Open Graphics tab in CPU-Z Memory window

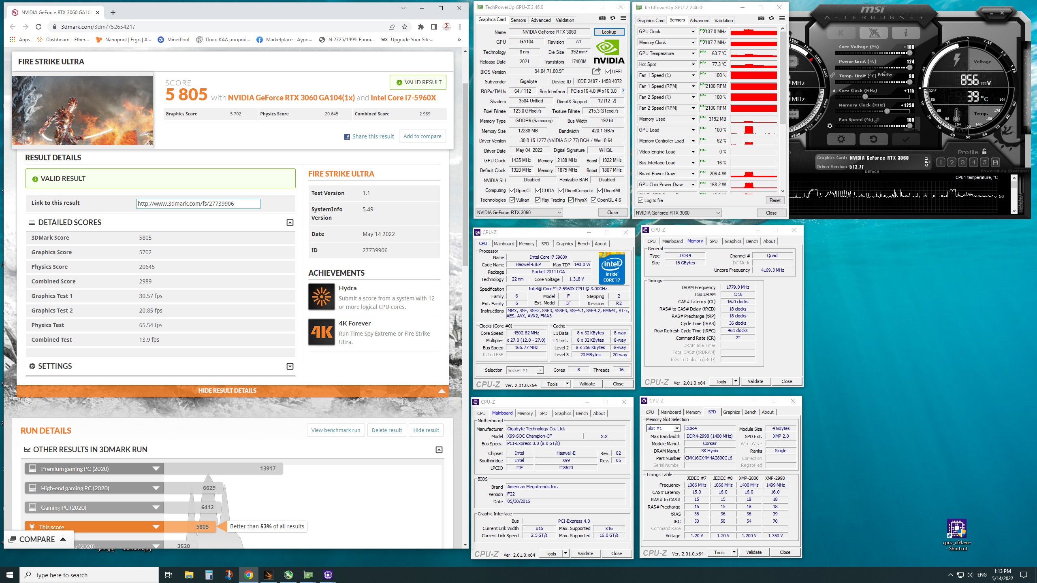point(733,241)
